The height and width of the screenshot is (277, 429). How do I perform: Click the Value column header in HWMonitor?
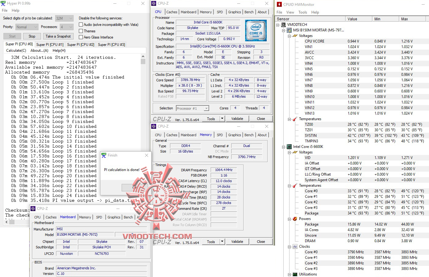[358, 19]
